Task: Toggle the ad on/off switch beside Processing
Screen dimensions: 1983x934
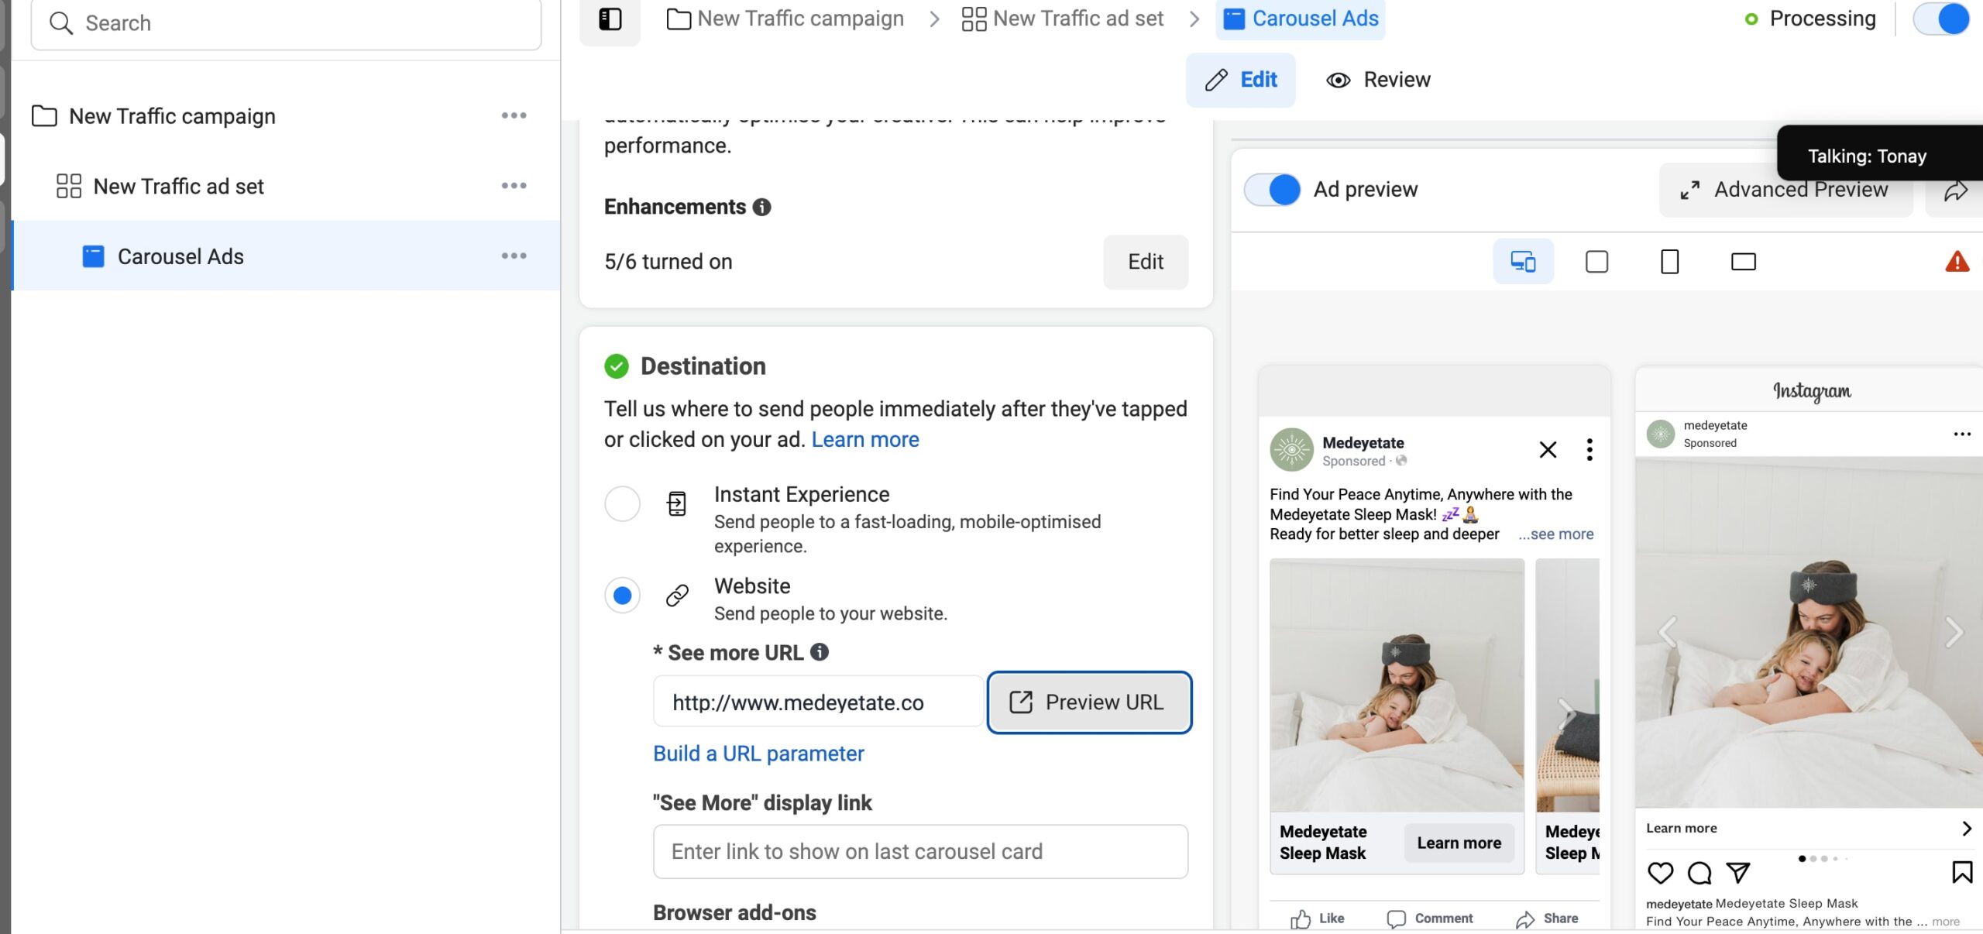Action: pos(1940,19)
